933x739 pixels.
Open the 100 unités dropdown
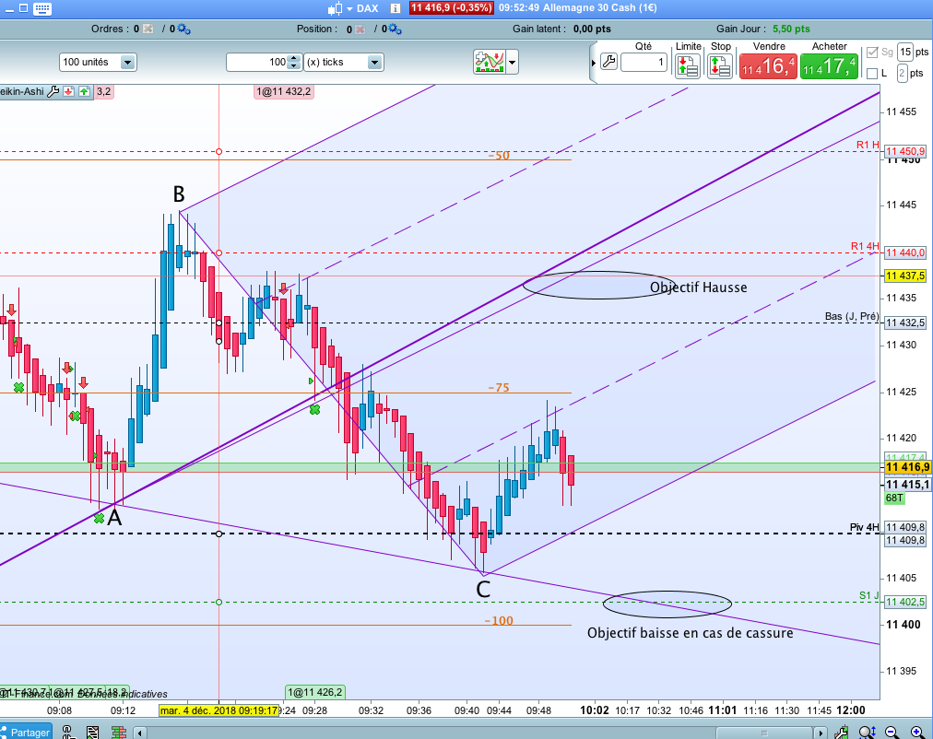98,62
